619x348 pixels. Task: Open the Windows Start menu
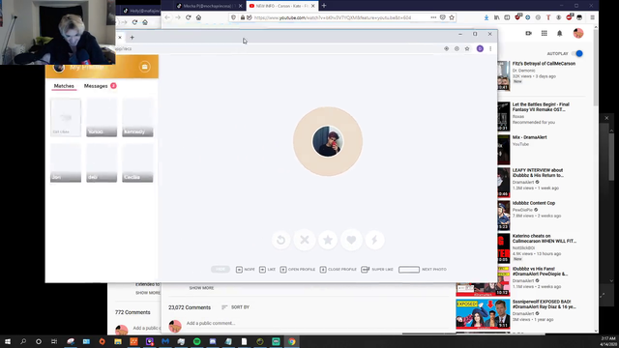(x=8, y=341)
